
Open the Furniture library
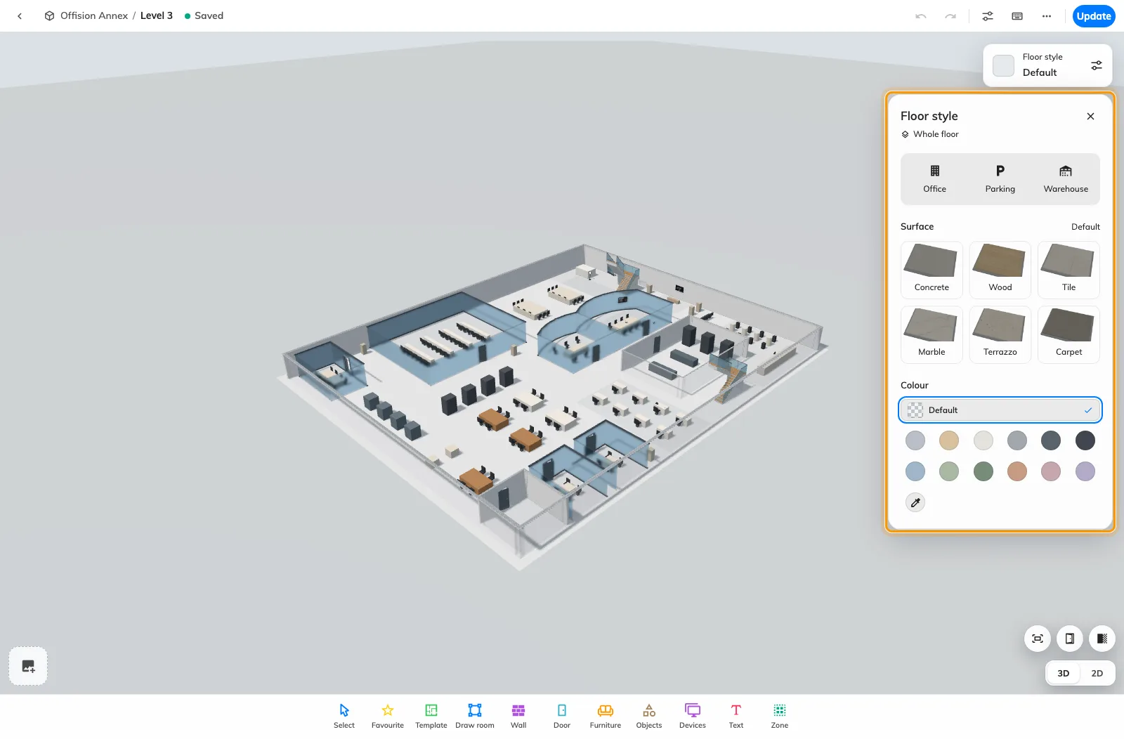(606, 716)
